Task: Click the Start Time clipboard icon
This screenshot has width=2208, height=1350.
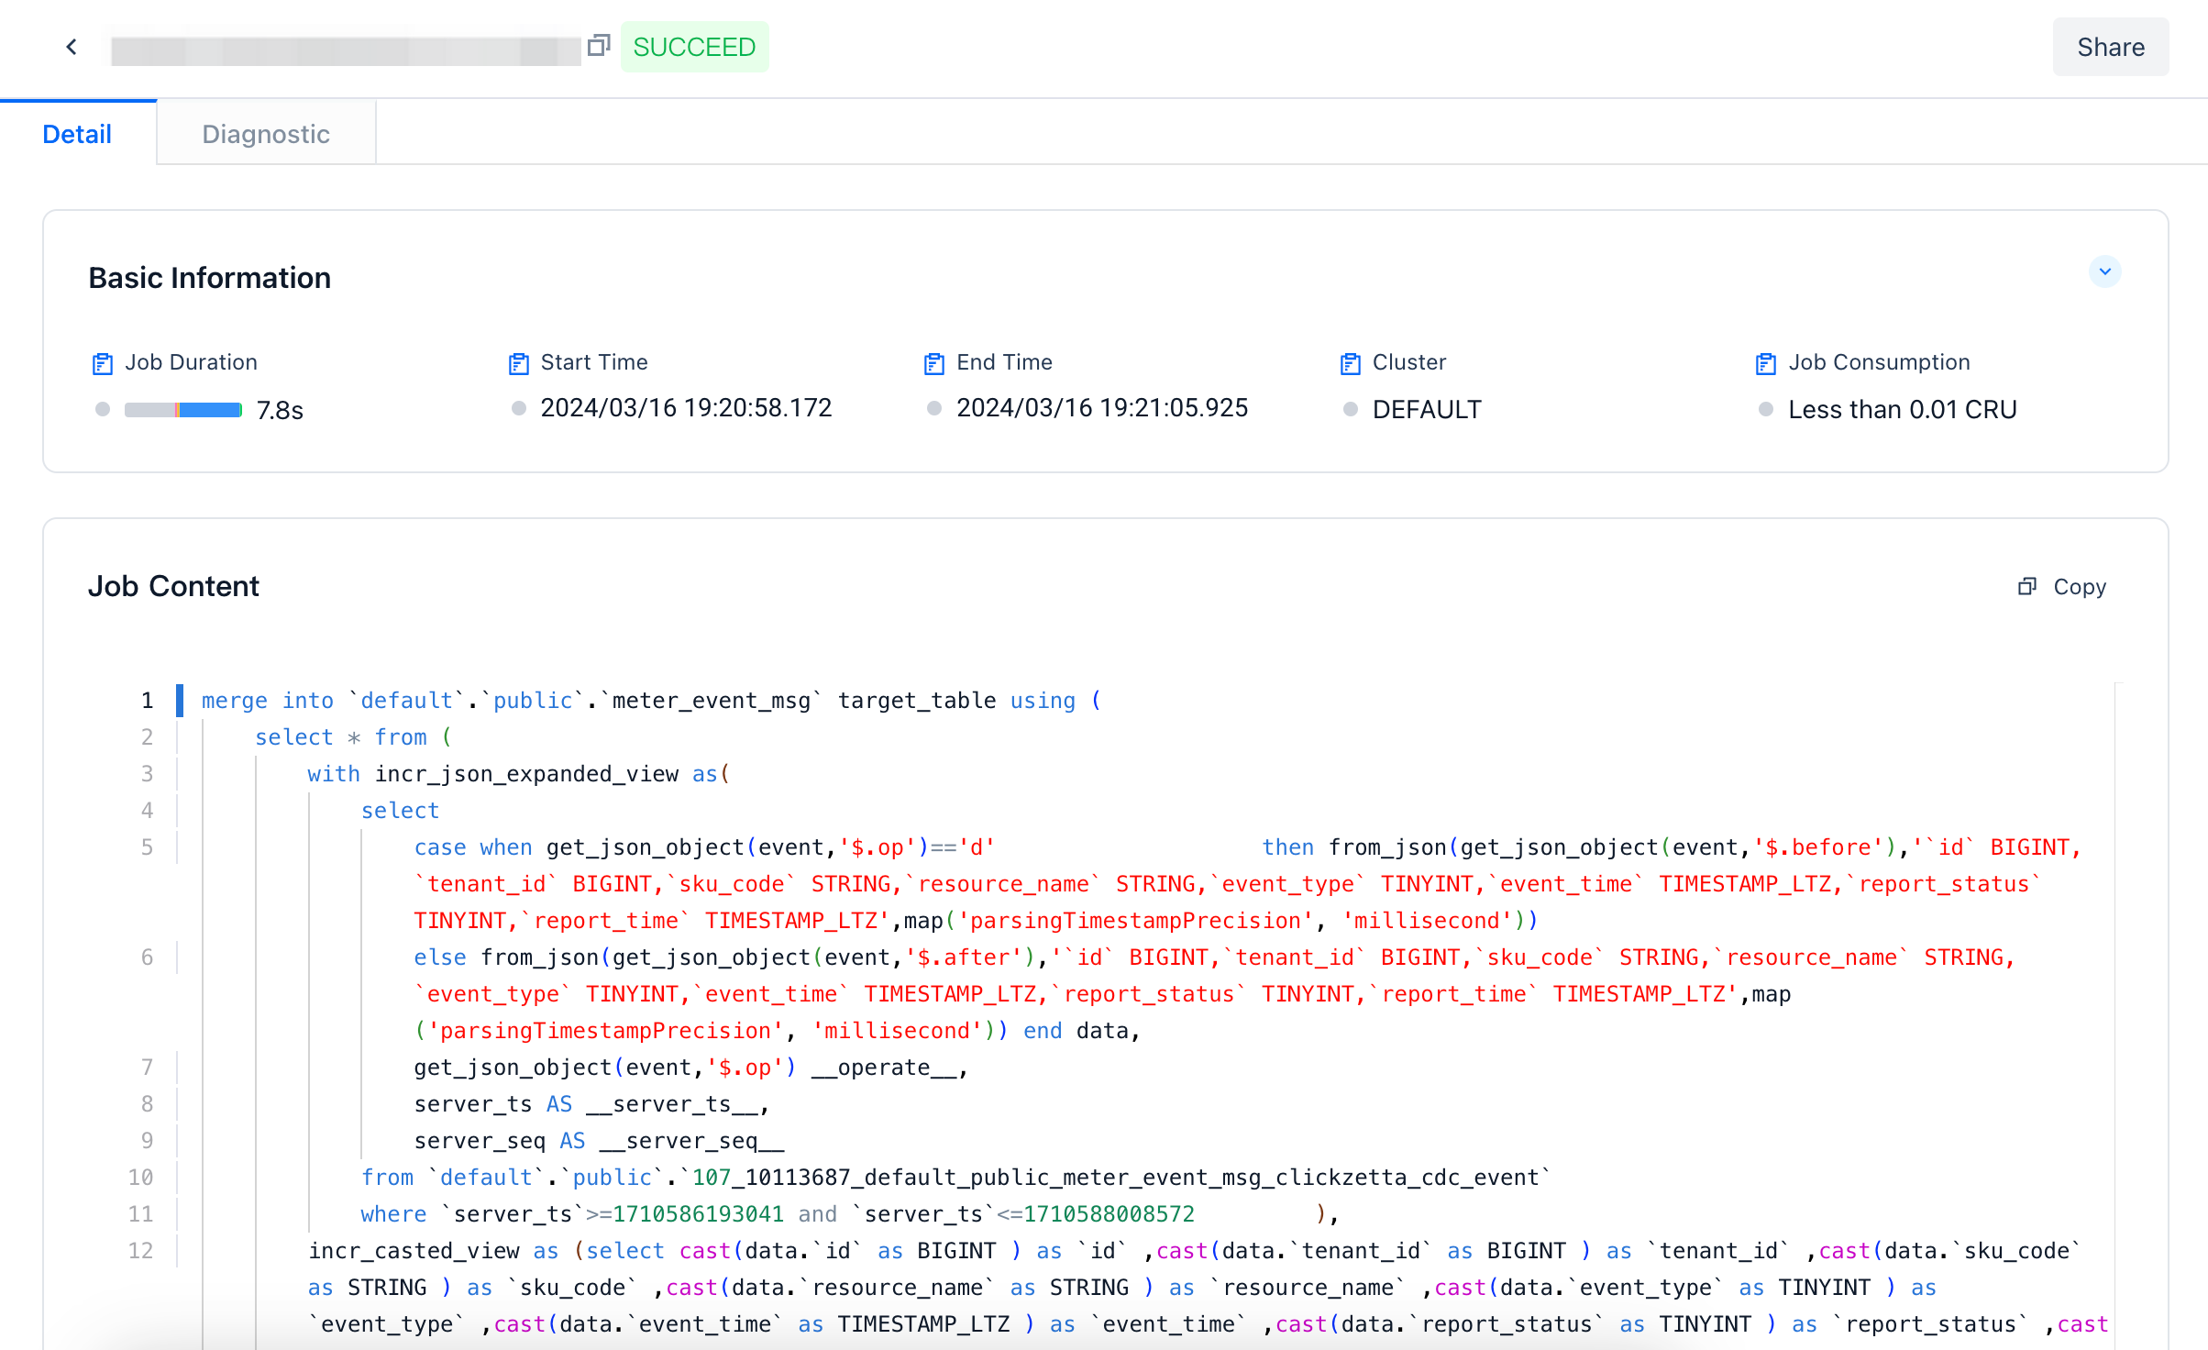Action: coord(519,363)
